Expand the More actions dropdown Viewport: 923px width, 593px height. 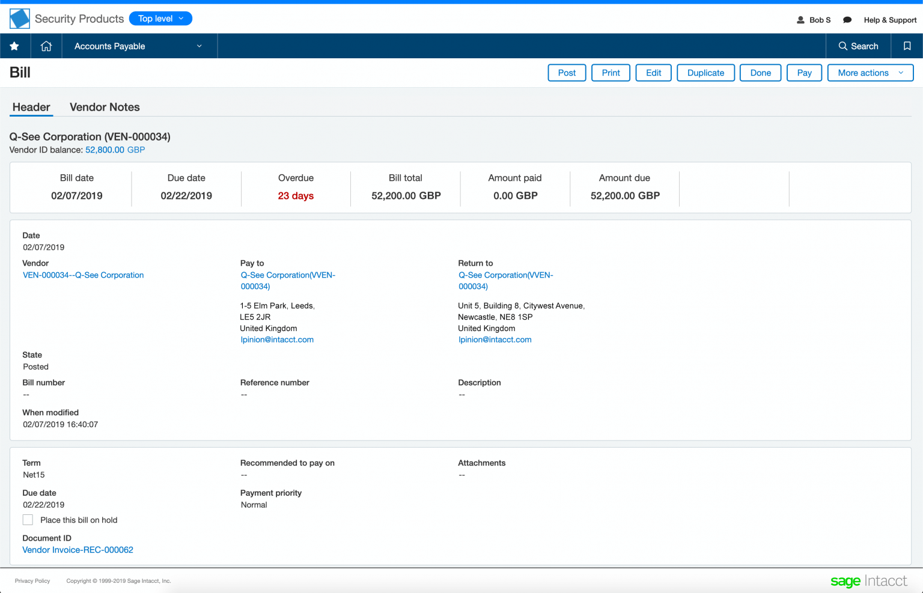870,73
